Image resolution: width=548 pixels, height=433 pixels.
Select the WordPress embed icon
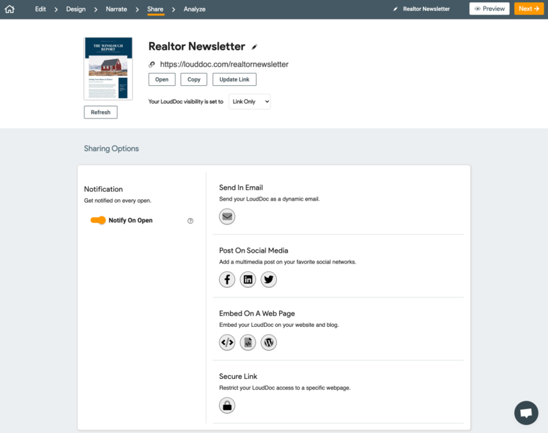pos(269,342)
